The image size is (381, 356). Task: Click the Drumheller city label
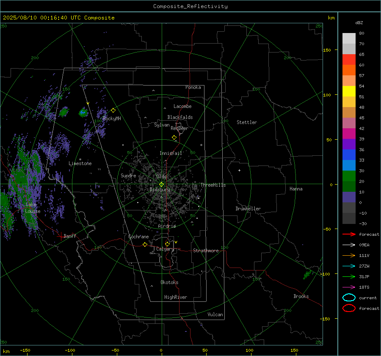click(x=248, y=209)
